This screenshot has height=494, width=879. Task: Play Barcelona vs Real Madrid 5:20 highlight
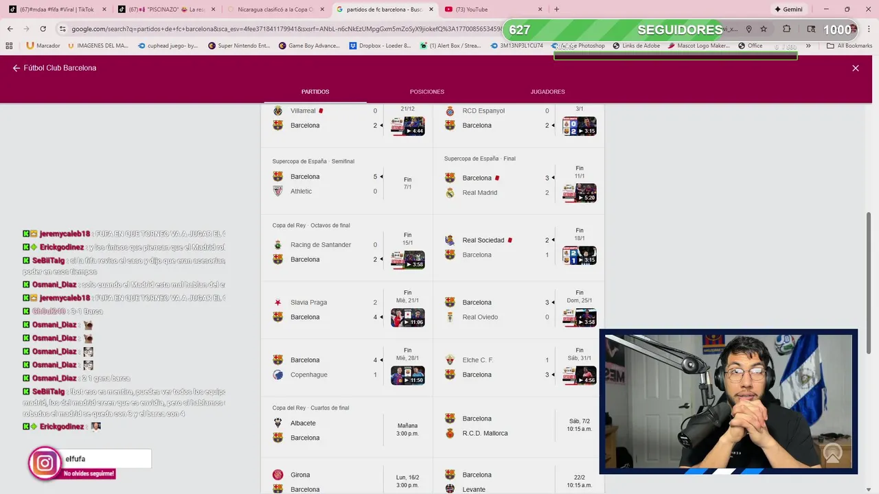(580, 193)
